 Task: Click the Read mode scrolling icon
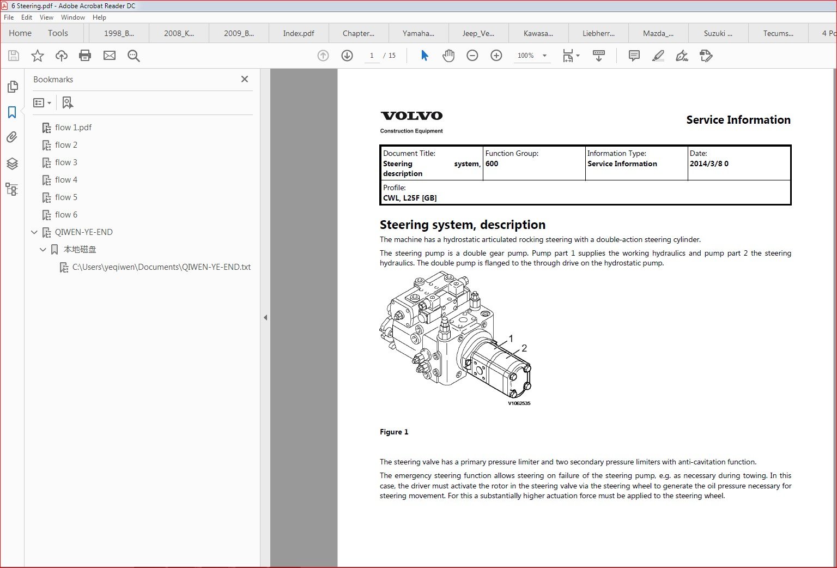pos(599,56)
